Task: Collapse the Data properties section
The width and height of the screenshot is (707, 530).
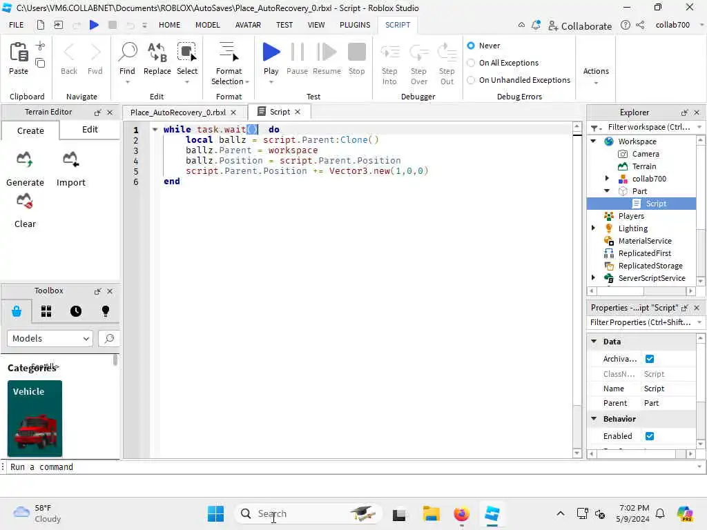Action: (594, 341)
